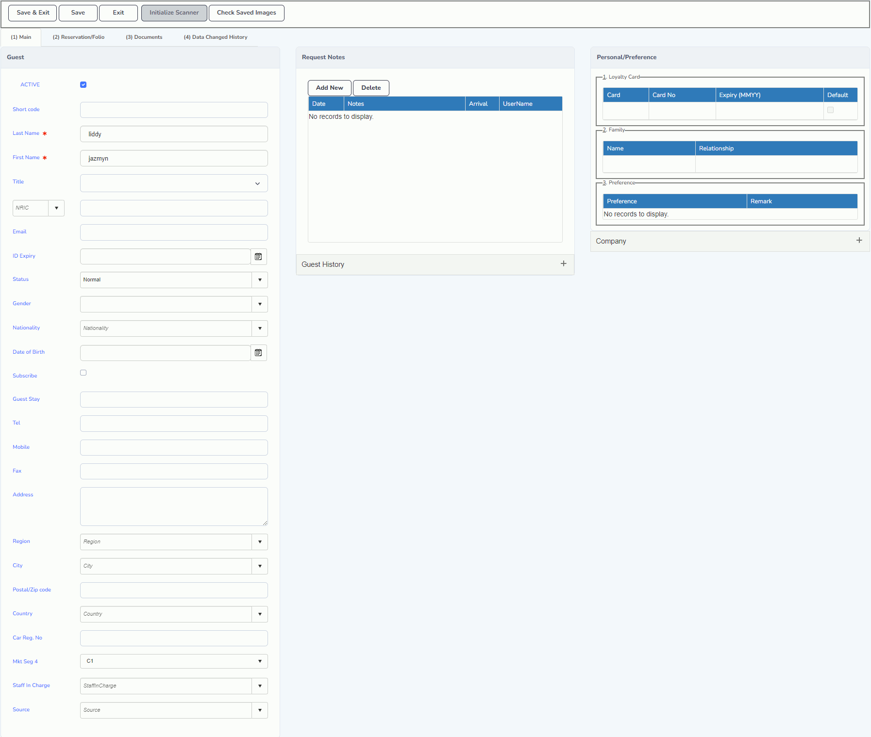This screenshot has width=871, height=737.
Task: Click the Remark column header
Action: coord(802,201)
